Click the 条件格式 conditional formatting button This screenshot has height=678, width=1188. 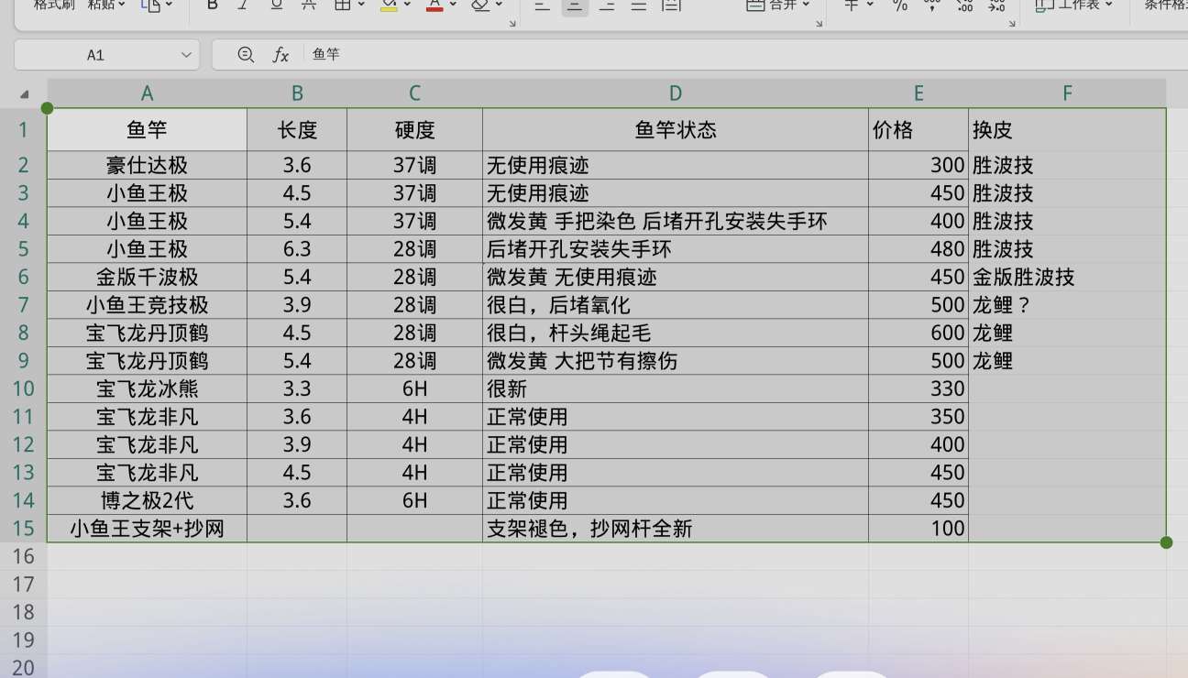click(1164, 5)
